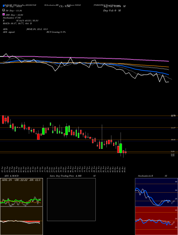Viewport: 178px width, 235px height.
Task: Click the 'BUY Growing @ 5%' ADX signal text
Action: (56, 32)
